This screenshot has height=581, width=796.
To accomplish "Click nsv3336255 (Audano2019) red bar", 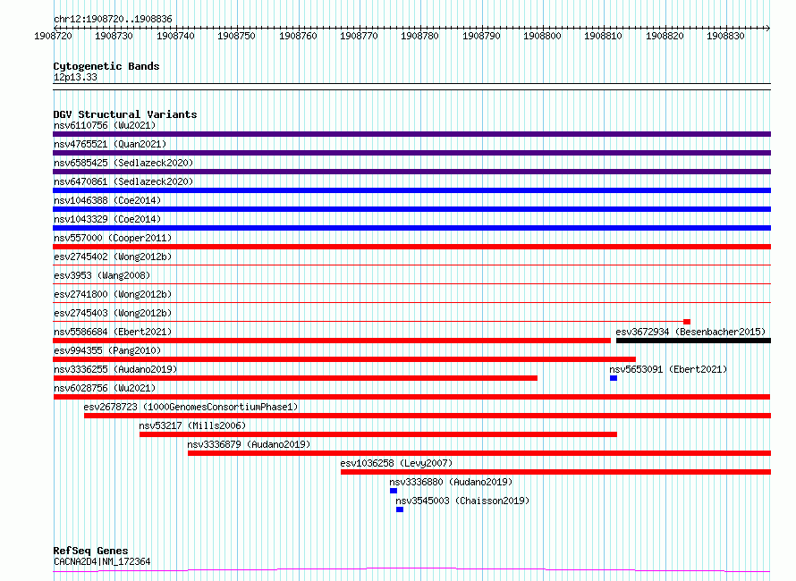I will [295, 378].
